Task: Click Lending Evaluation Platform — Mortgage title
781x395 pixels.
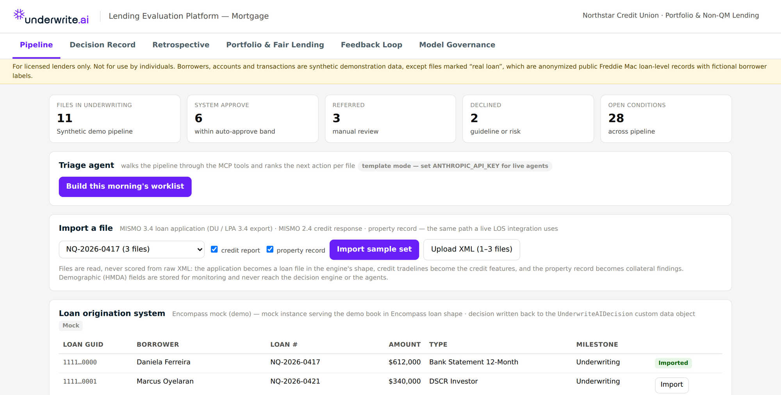Action: [189, 16]
